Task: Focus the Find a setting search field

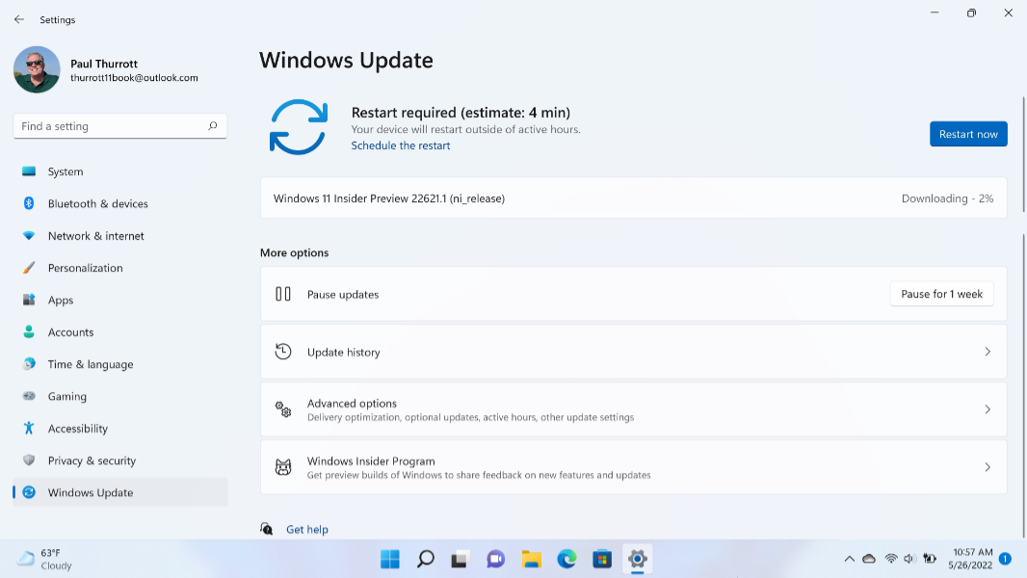Action: 111,126
